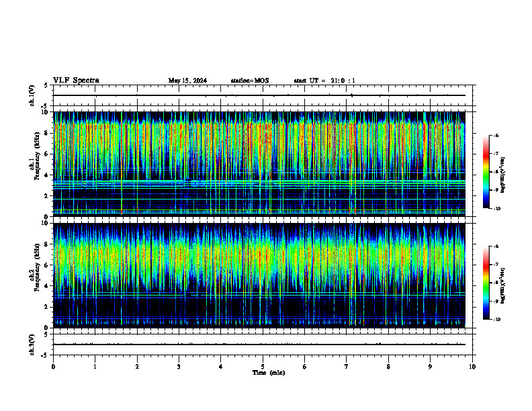
Task: Click x-axis tick label "3" minutes
Action: click(179, 367)
